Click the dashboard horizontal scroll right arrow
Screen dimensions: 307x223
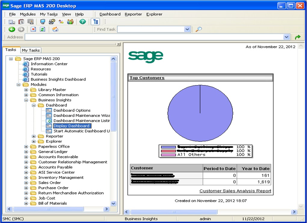point(294,212)
